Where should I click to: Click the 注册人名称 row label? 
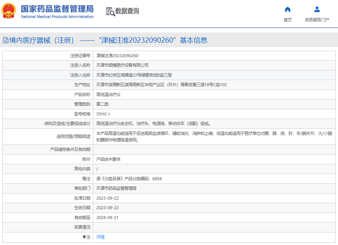click(x=80, y=65)
